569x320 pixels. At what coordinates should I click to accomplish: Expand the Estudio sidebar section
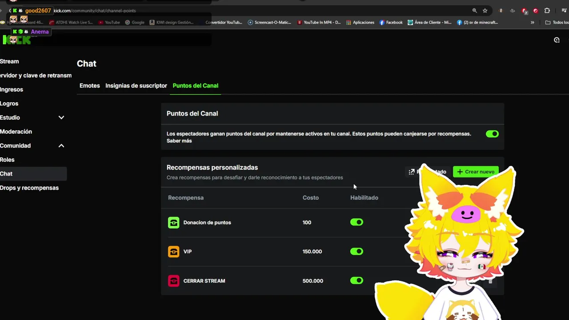[x=61, y=117]
